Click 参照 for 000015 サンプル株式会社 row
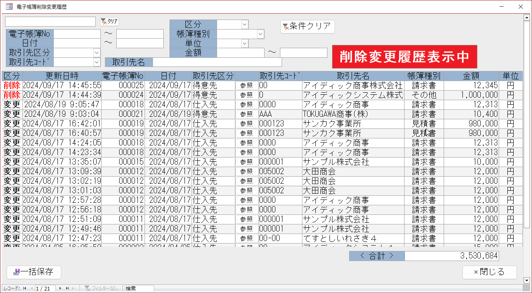This screenshot has width=532, height=293. point(247,162)
